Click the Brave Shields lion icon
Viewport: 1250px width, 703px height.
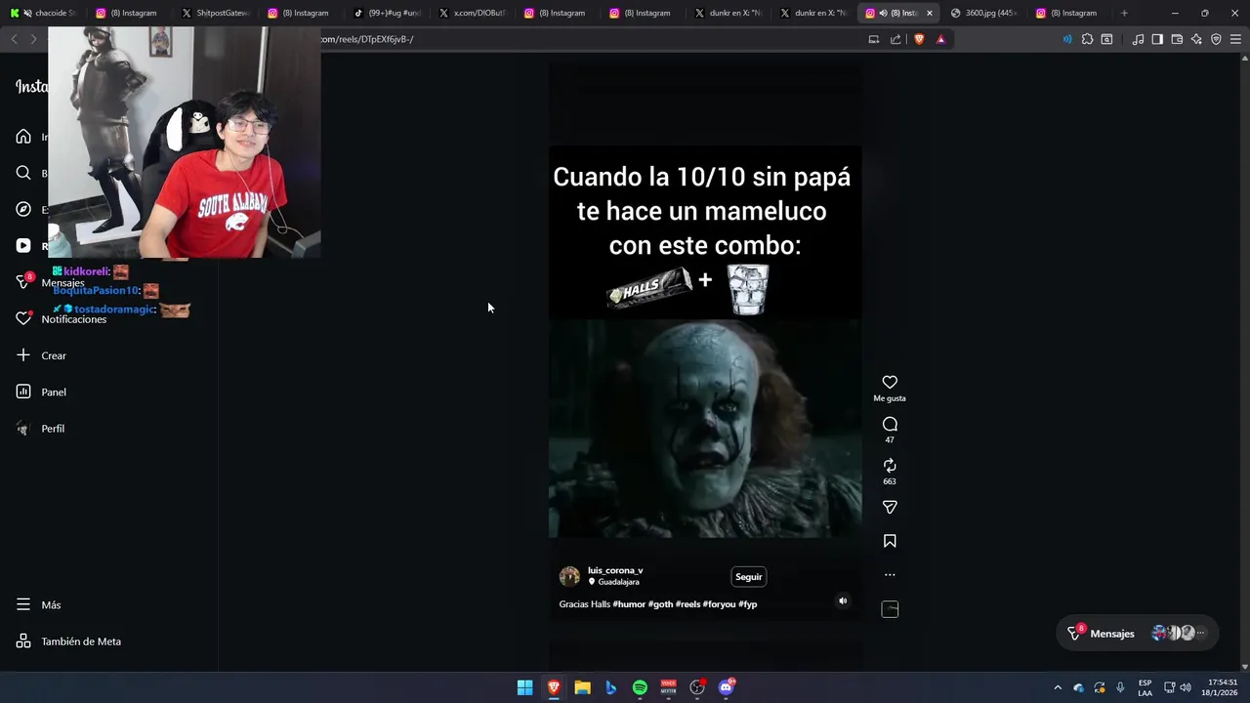coord(919,39)
